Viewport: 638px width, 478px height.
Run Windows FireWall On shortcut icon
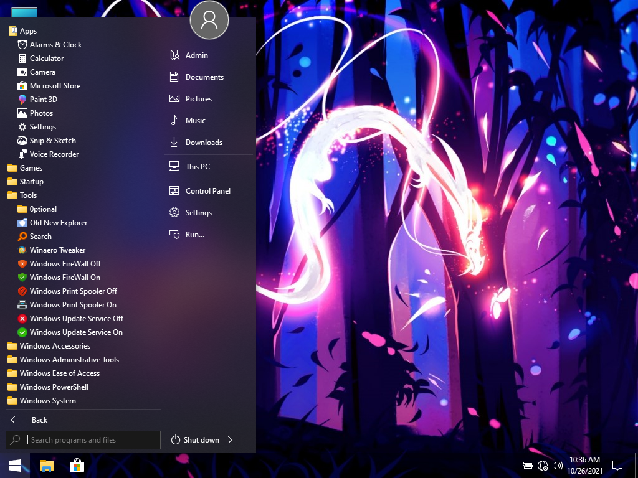coord(22,277)
